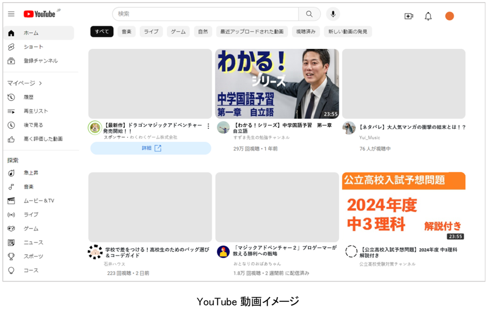This screenshot has width=487, height=309.
Task: Click わくわくゲーム sponsor channel avatar
Action: click(x=95, y=128)
